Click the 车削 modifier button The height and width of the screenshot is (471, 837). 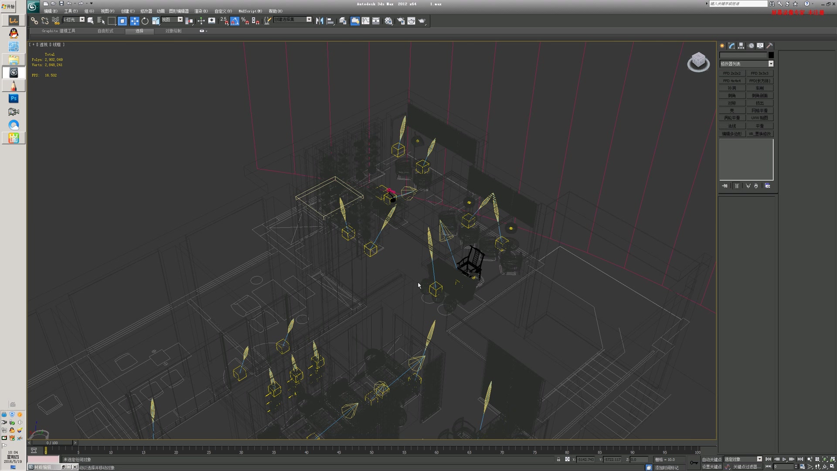(x=760, y=88)
